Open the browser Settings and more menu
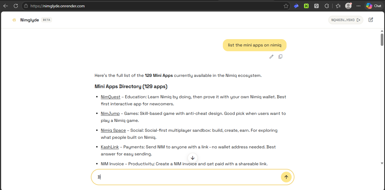 coord(358,6)
